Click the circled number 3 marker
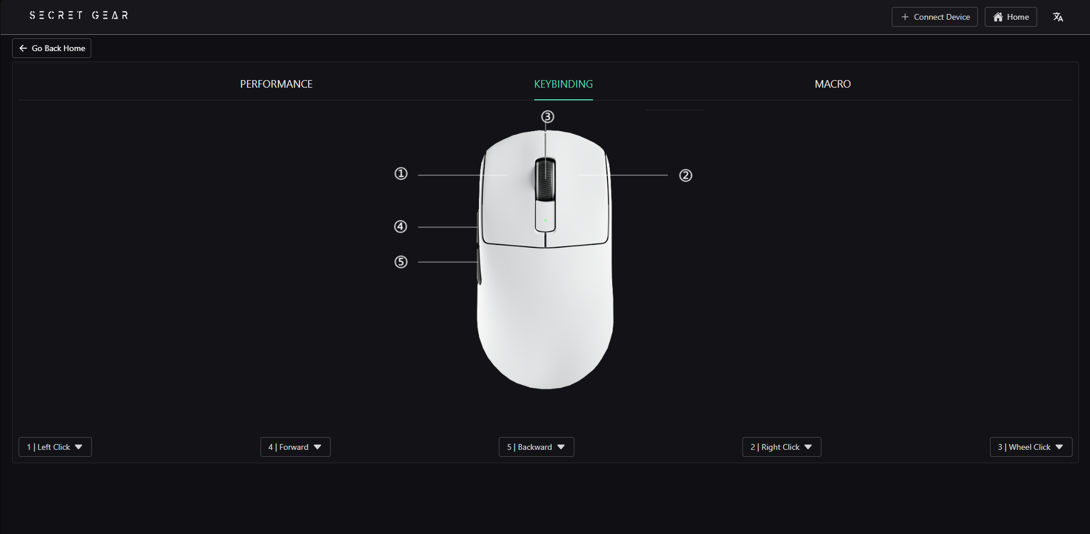1090x534 pixels. click(x=548, y=117)
